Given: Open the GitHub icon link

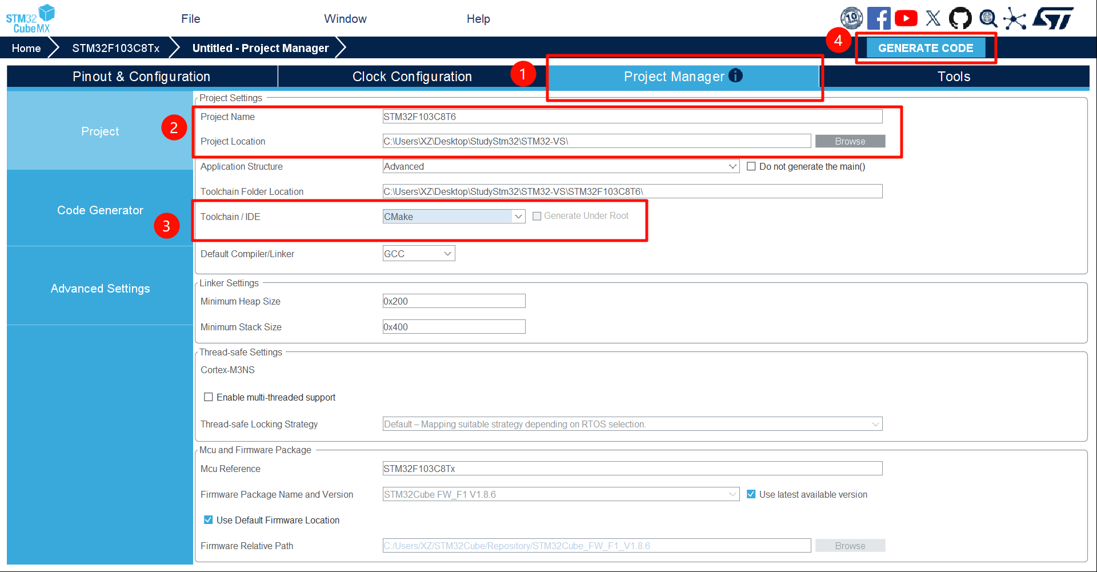Looking at the screenshot, I should [960, 18].
